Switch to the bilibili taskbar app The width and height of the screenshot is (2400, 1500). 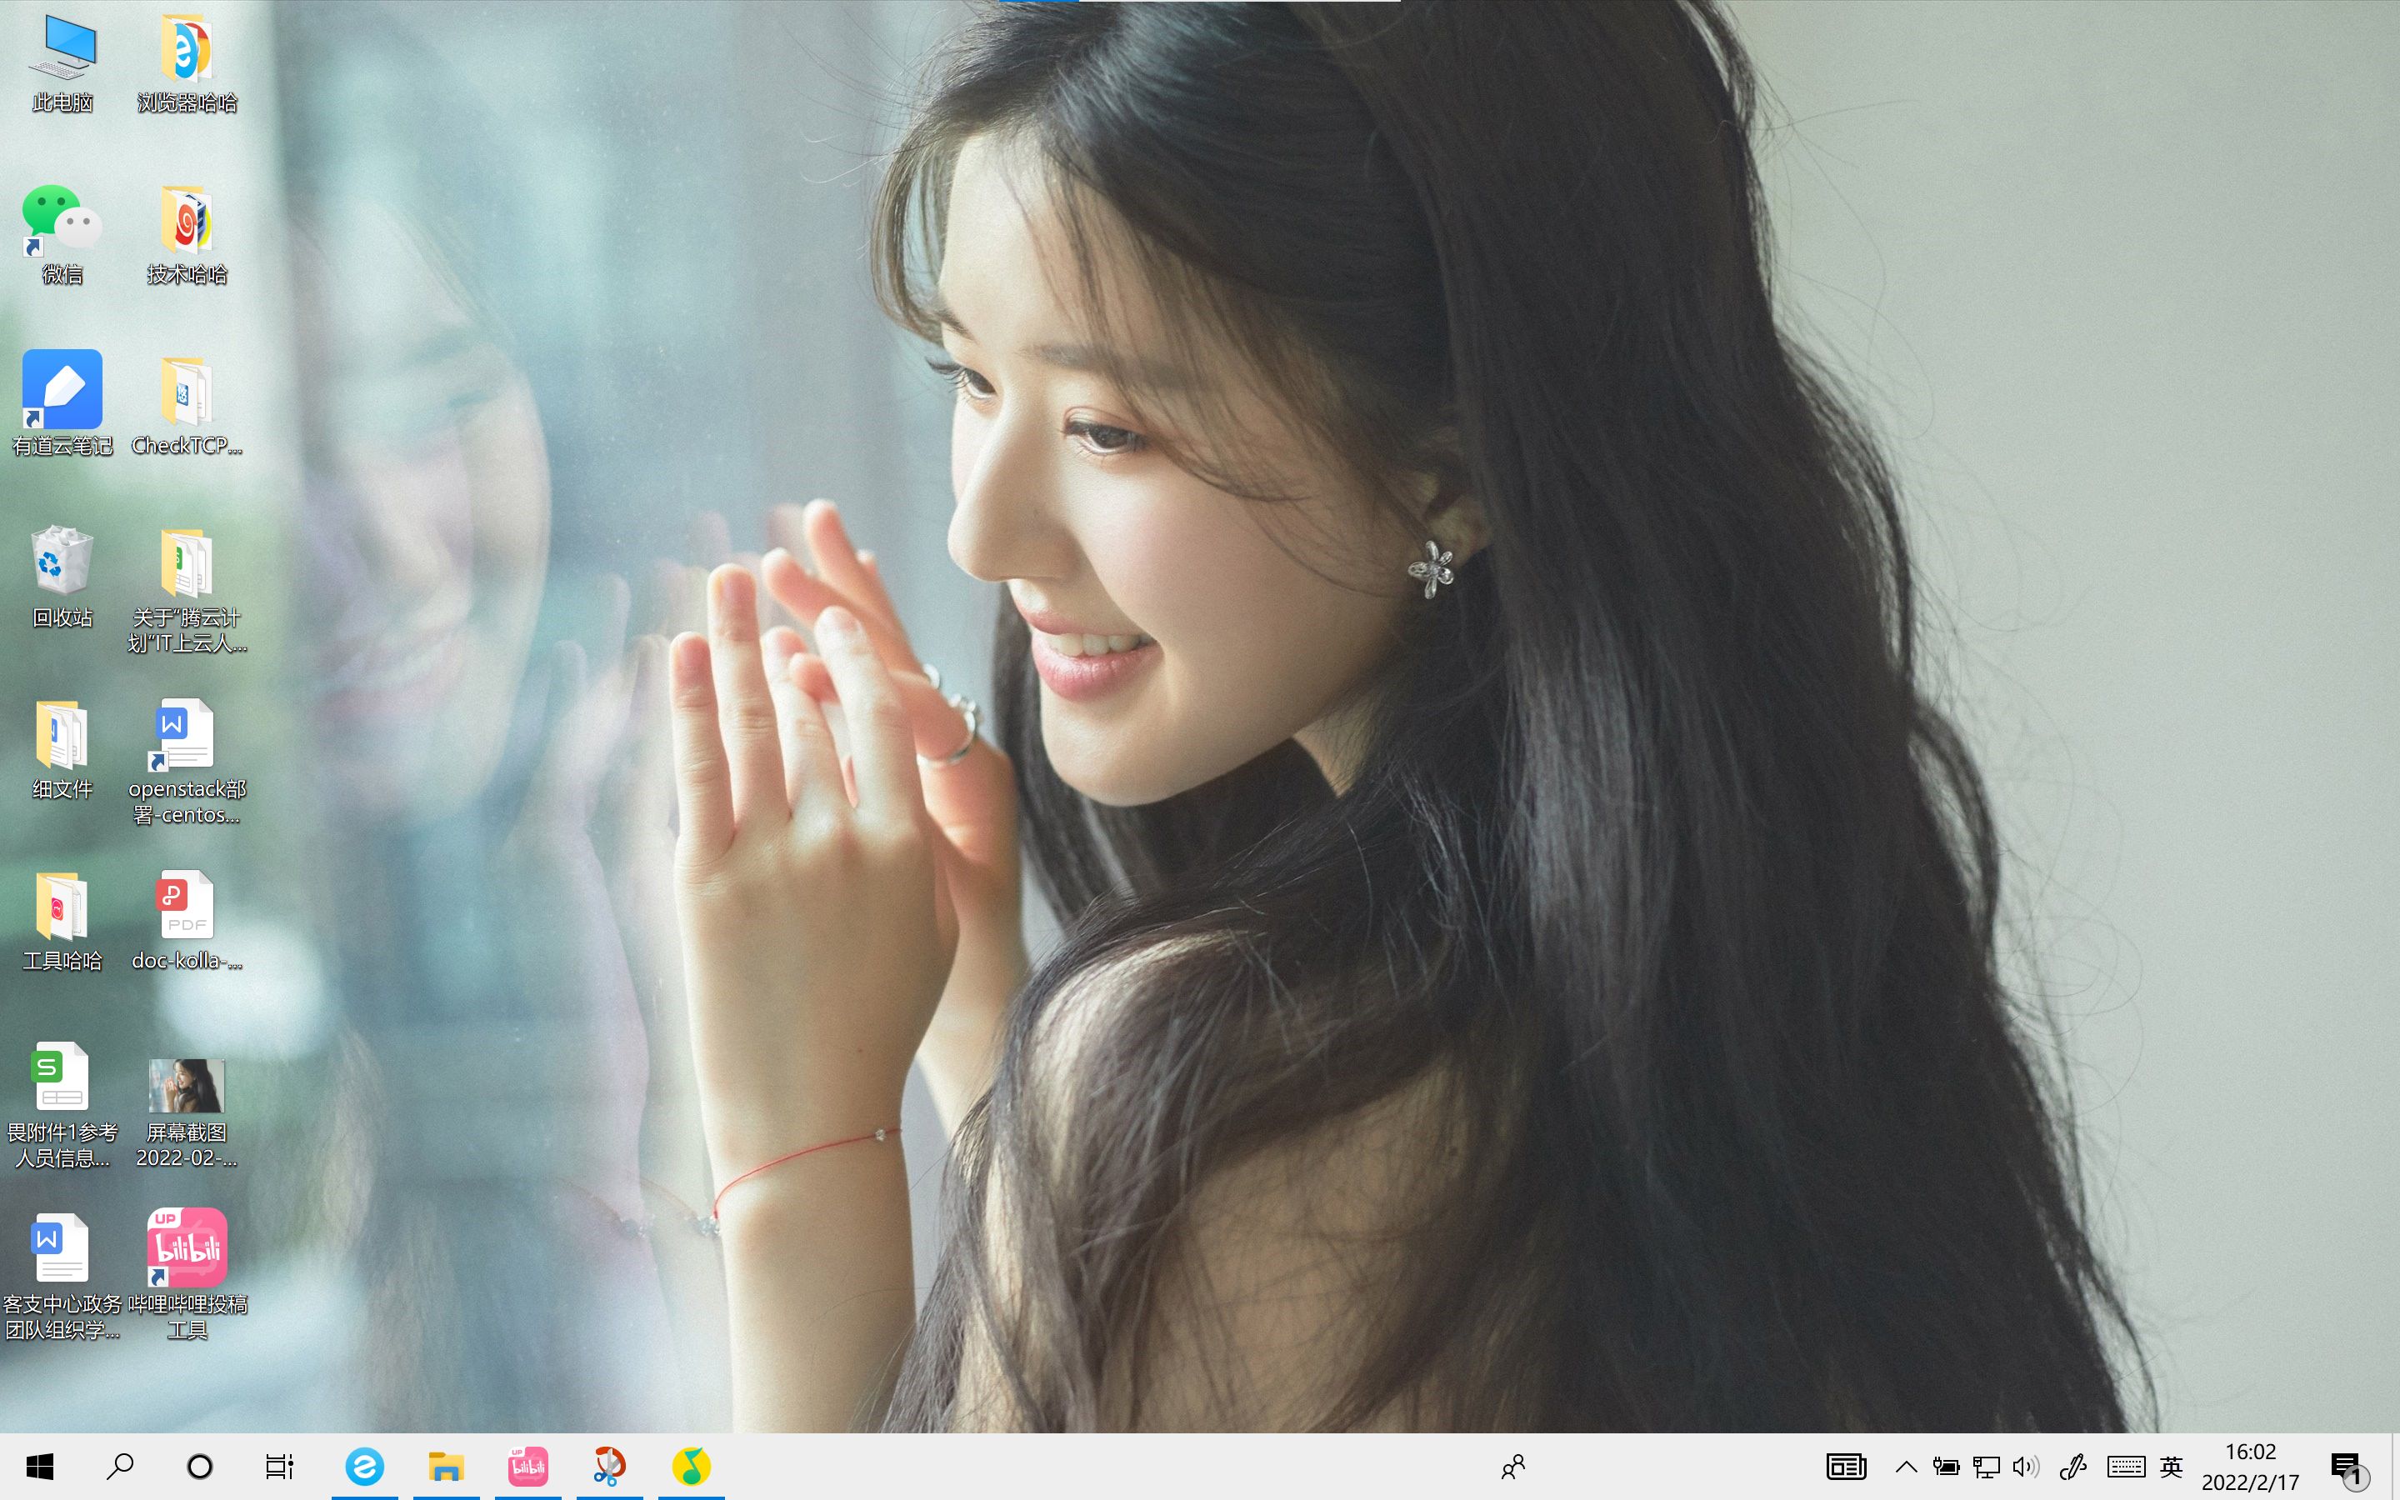click(527, 1467)
